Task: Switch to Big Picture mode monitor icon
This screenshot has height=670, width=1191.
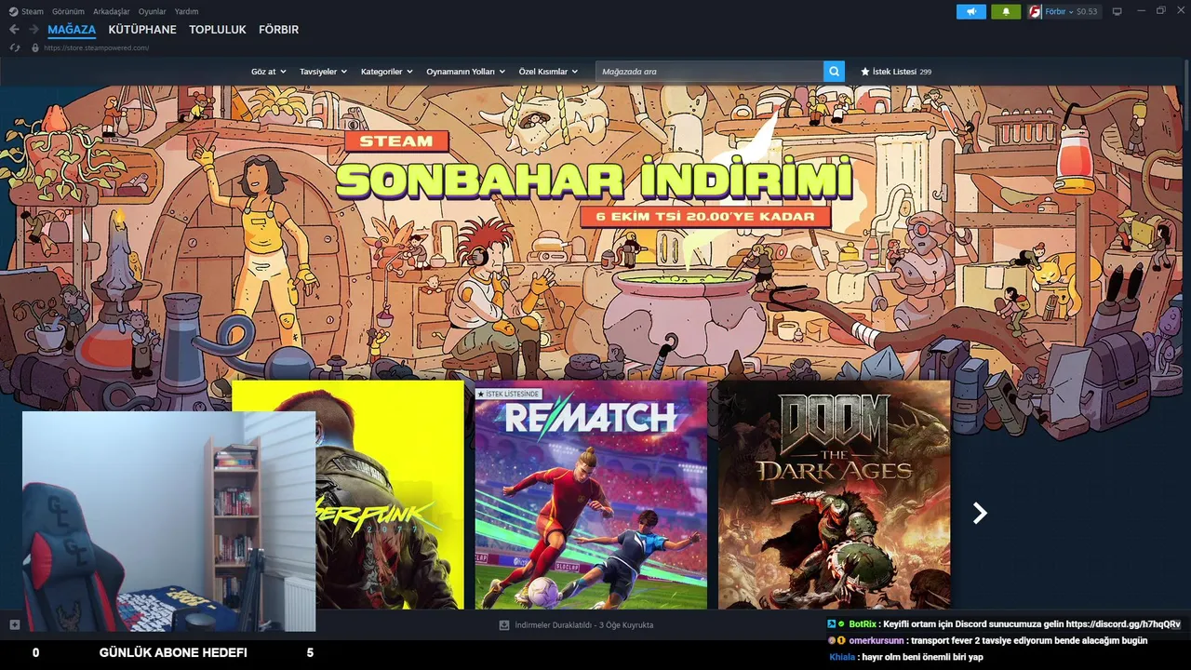Action: pos(1117,11)
